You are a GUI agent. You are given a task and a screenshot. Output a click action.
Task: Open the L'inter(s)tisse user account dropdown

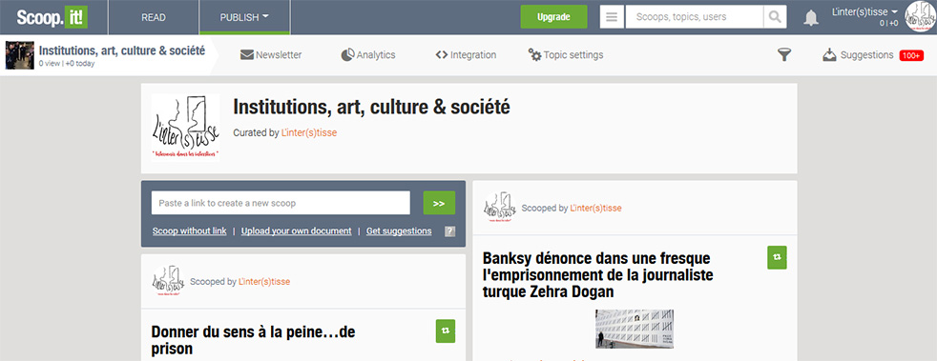point(864,12)
